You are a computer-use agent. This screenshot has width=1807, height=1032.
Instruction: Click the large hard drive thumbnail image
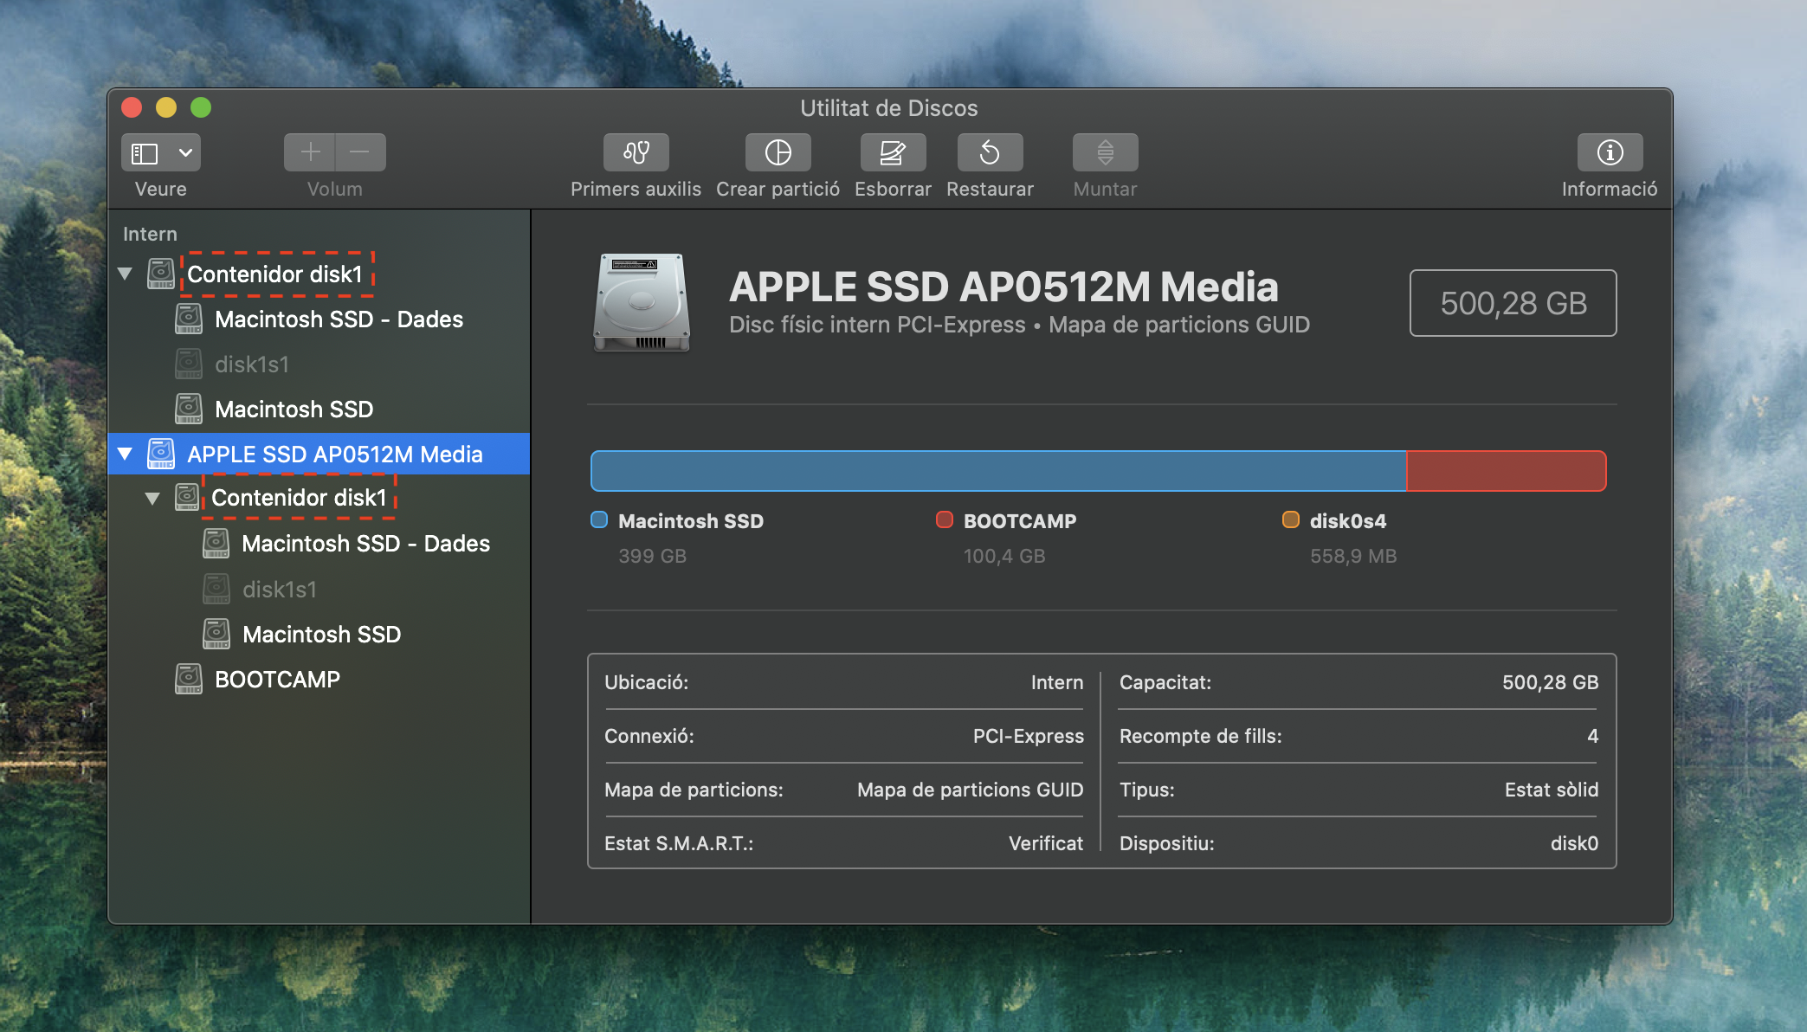coord(641,303)
